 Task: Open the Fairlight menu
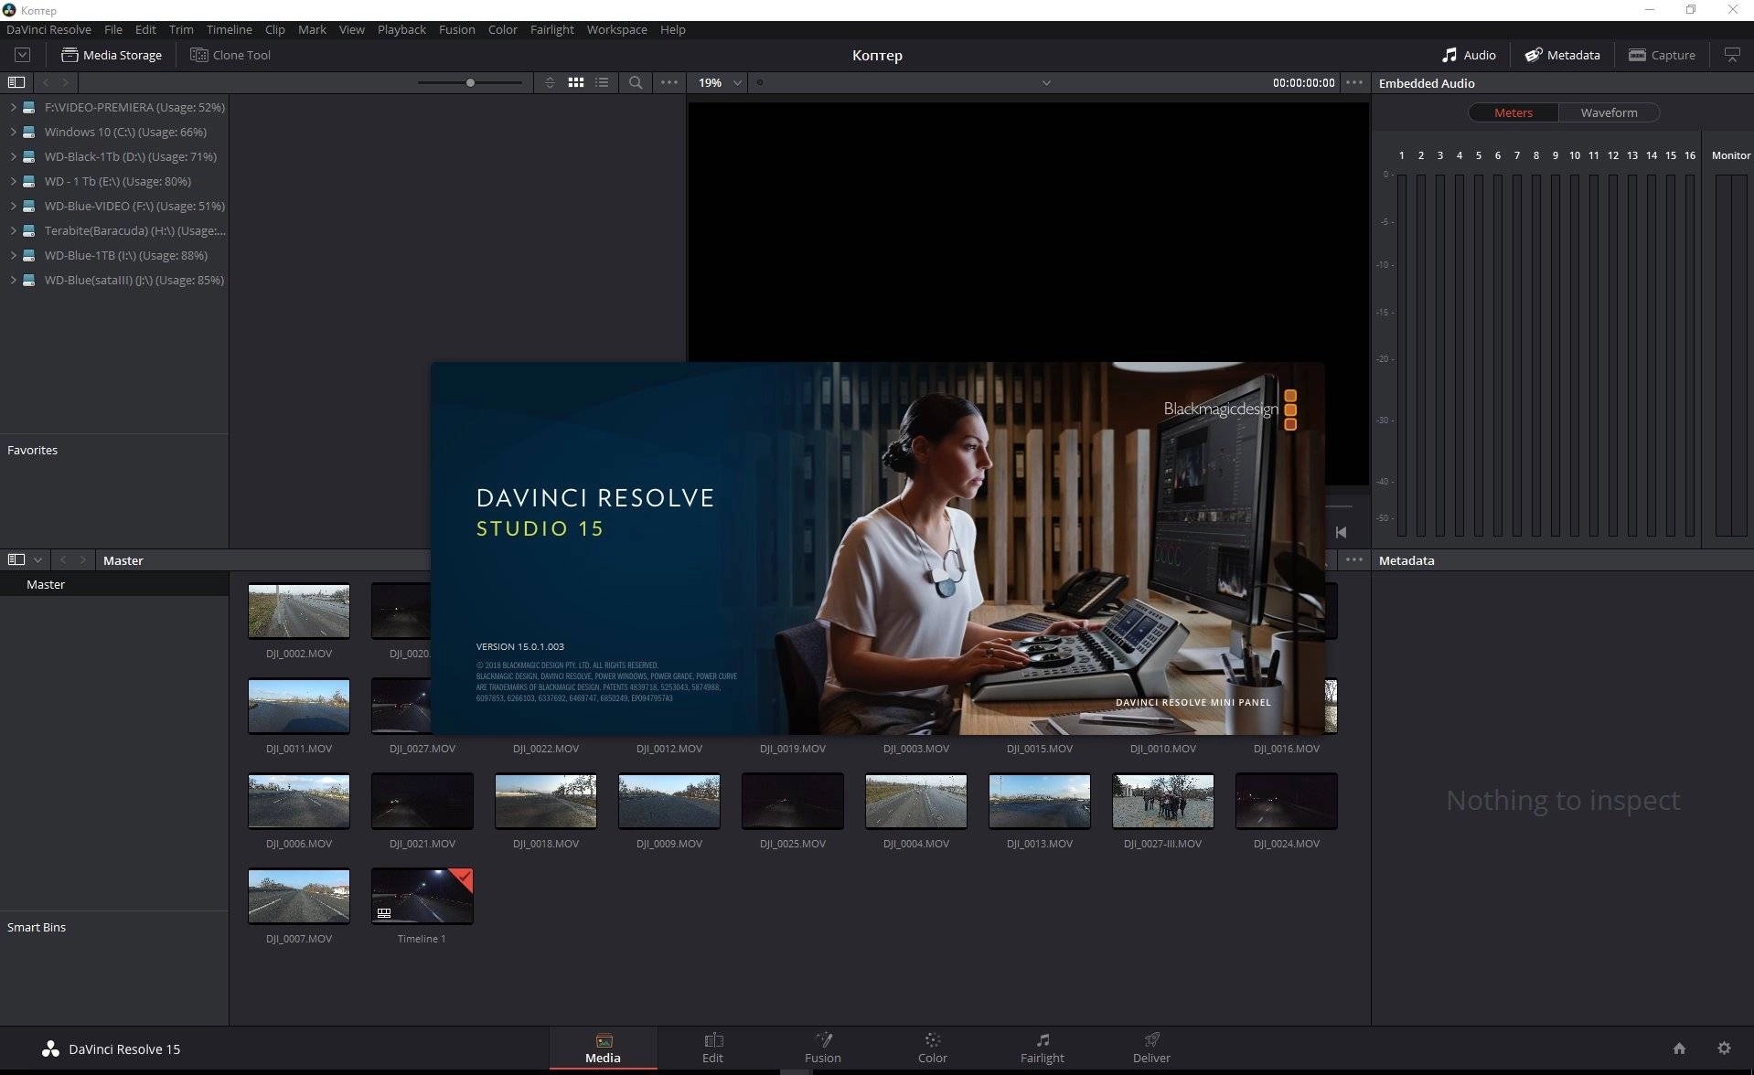(x=551, y=29)
